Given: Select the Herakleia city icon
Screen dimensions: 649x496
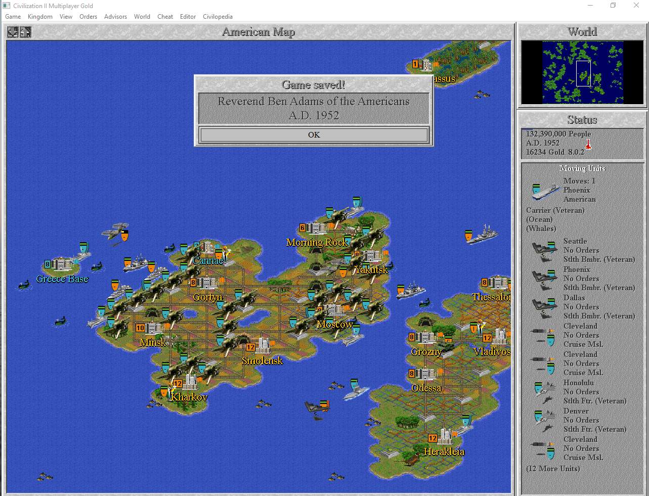Looking at the screenshot, I should tap(445, 437).
